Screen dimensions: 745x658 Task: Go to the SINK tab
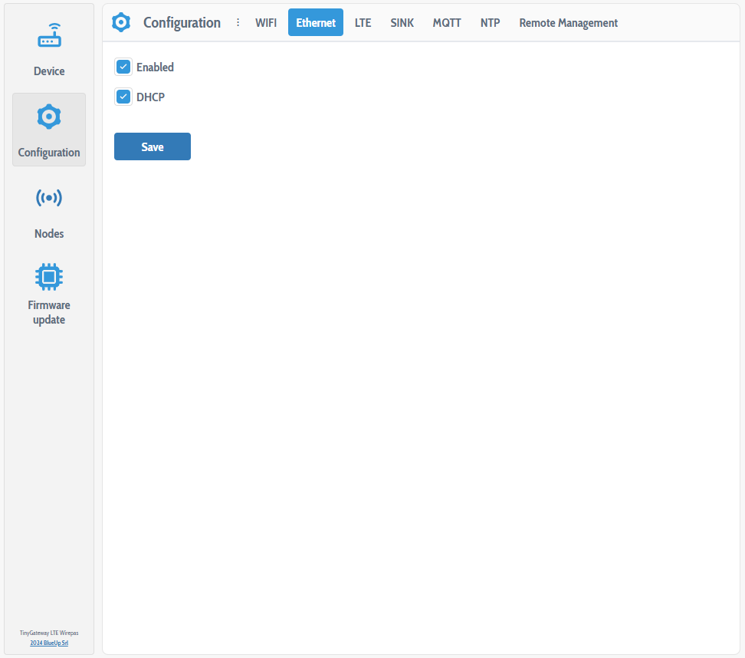(402, 23)
